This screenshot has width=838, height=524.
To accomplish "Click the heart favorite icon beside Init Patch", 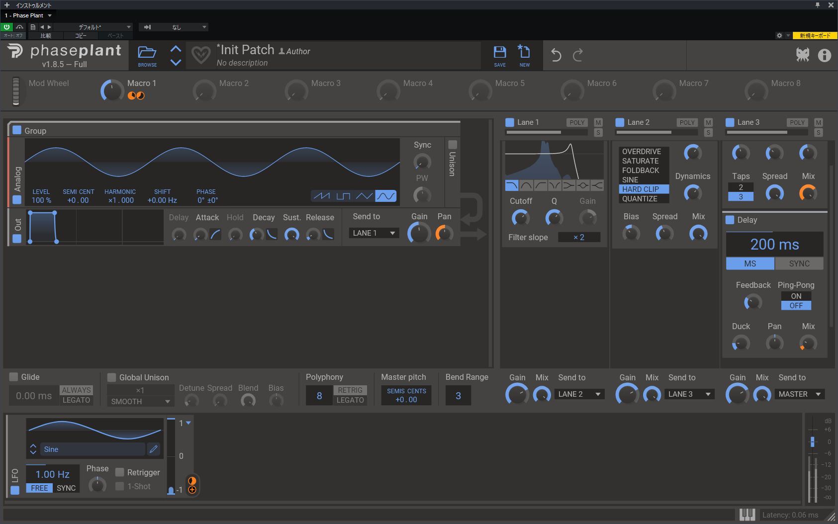I will [x=201, y=55].
